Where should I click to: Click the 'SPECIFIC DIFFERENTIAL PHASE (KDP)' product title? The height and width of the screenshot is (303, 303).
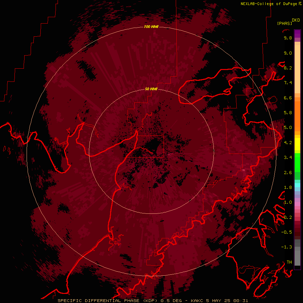point(108,301)
